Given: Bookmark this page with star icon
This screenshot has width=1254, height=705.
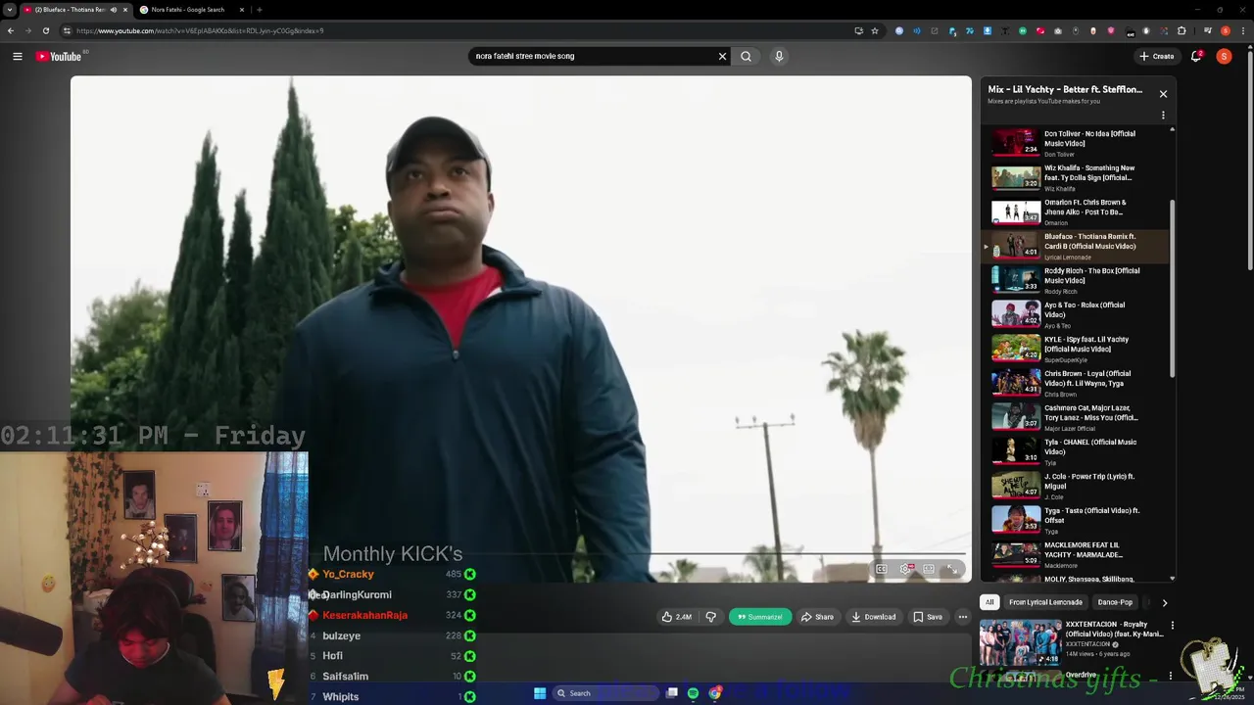Looking at the screenshot, I should (x=875, y=30).
